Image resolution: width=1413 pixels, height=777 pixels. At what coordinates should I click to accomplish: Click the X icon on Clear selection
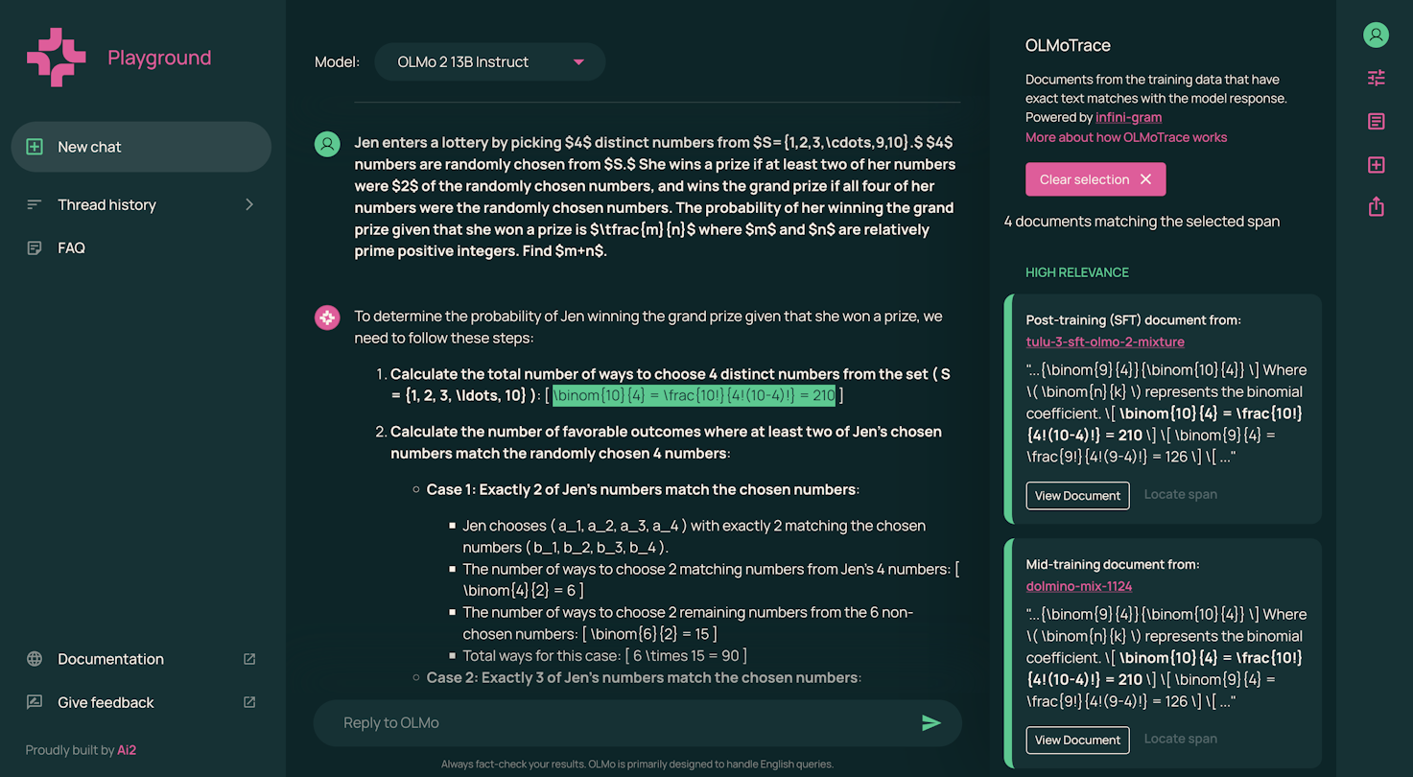coord(1145,179)
